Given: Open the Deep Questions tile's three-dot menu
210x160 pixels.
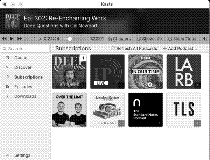Looking at the screenshot, I should [x=83, y=85].
